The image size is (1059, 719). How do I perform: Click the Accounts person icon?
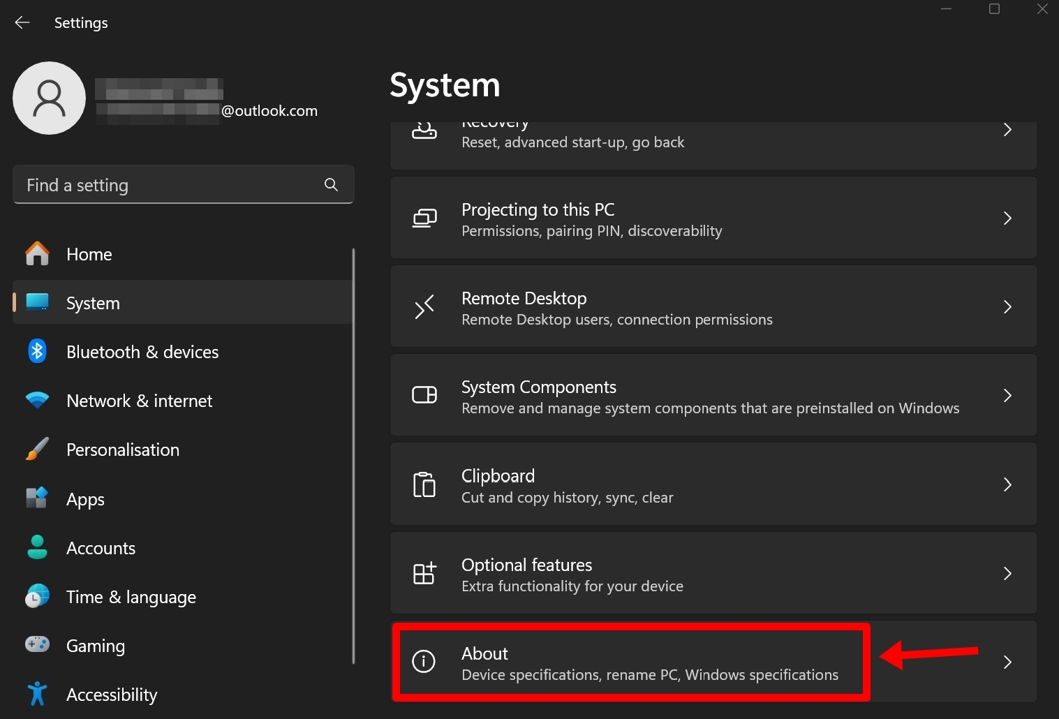click(37, 547)
